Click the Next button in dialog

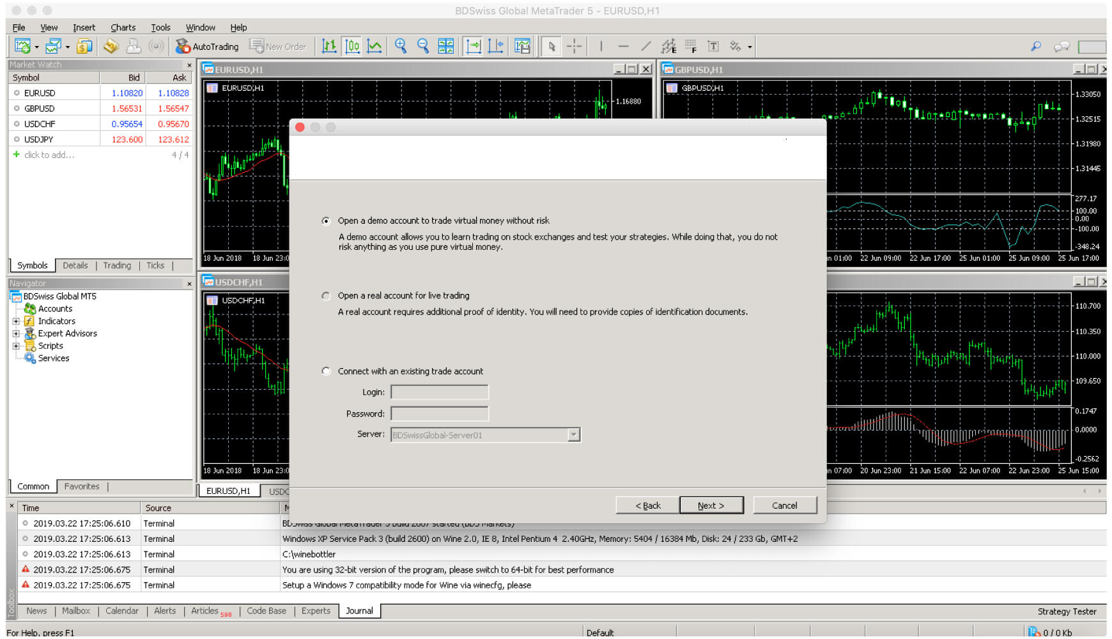coord(711,505)
